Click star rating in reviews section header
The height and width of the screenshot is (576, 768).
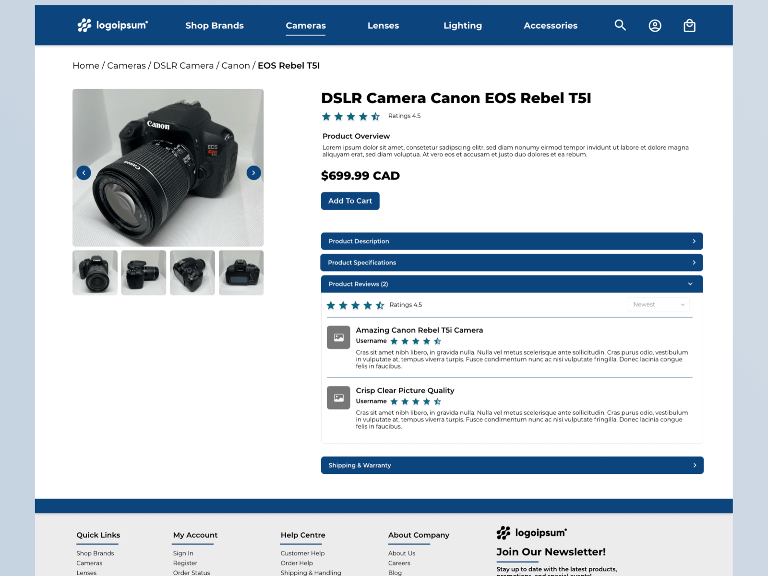tap(355, 305)
